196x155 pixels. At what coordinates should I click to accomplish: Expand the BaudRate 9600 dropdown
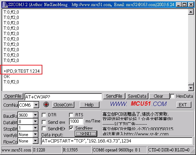[36, 115]
